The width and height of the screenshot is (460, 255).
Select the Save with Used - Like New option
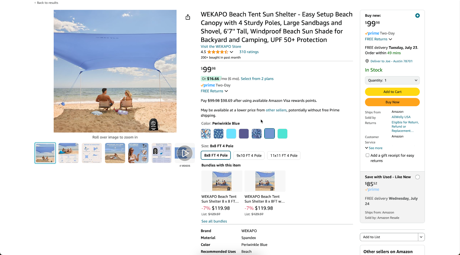(x=417, y=177)
